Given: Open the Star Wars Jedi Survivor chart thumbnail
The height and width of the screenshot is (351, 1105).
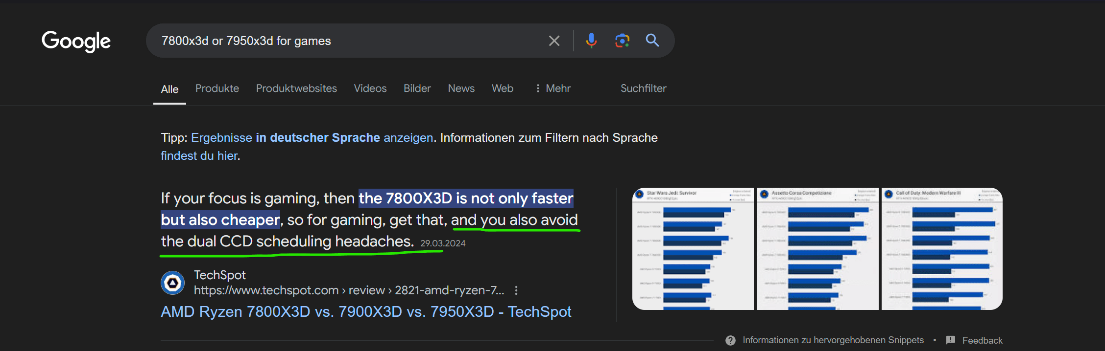Looking at the screenshot, I should tap(693, 249).
